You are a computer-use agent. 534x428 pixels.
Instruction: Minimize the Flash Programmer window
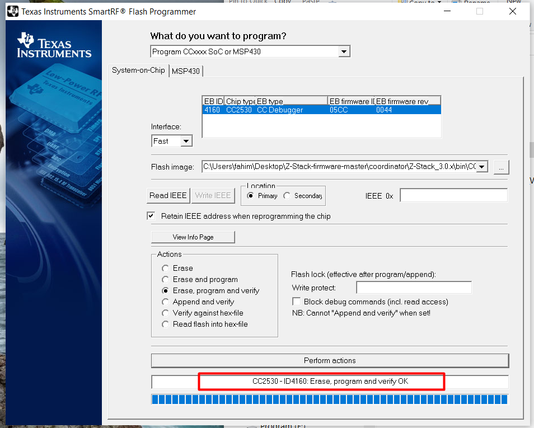click(x=447, y=11)
